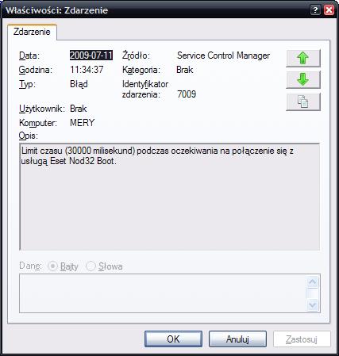
Task: Cancel with the Anuluj button
Action: 237,339
